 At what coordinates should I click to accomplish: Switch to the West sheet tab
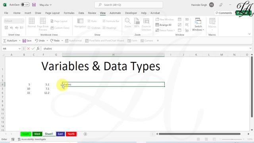coord(37,134)
